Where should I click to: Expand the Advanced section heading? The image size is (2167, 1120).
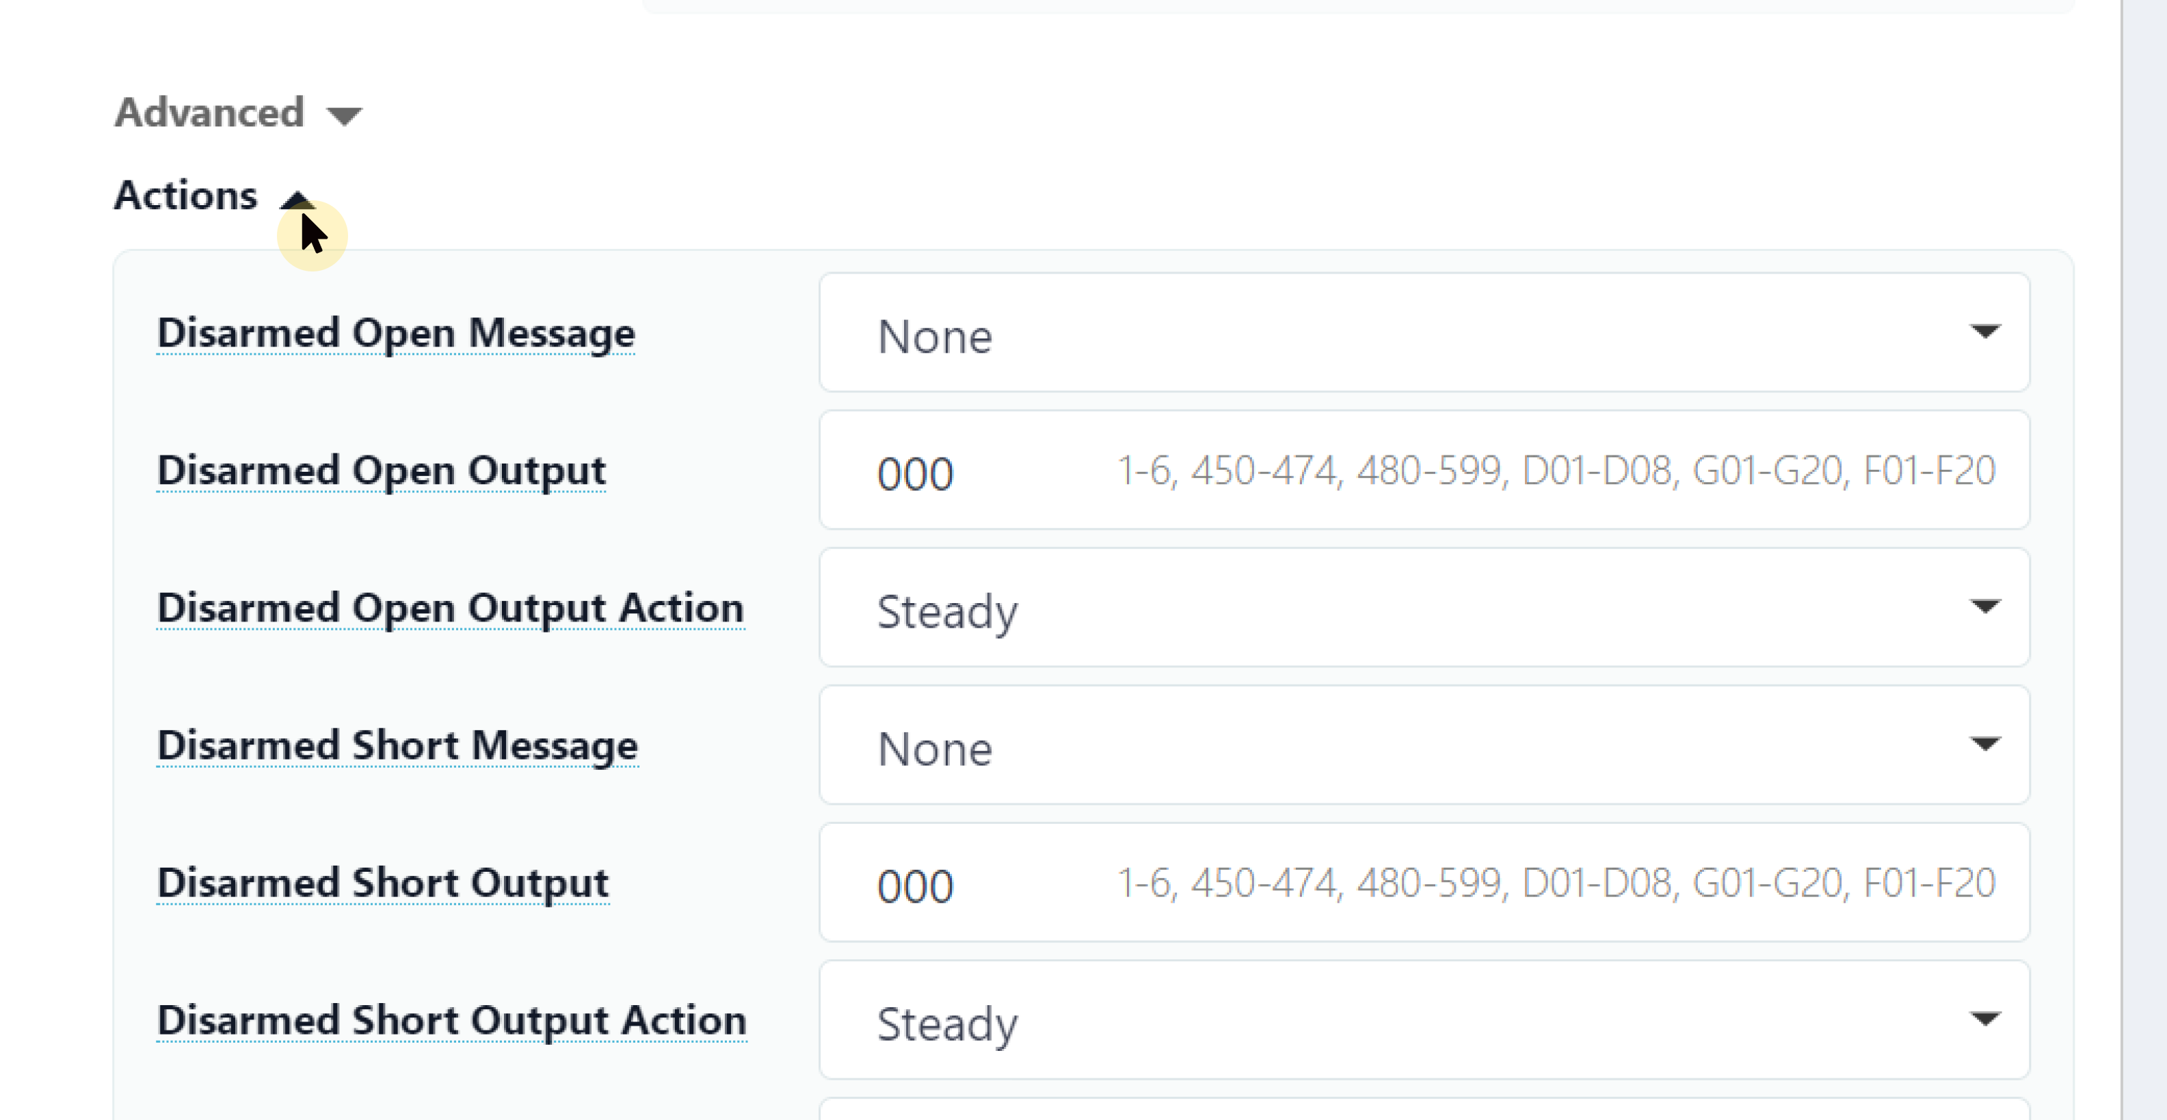tap(209, 113)
